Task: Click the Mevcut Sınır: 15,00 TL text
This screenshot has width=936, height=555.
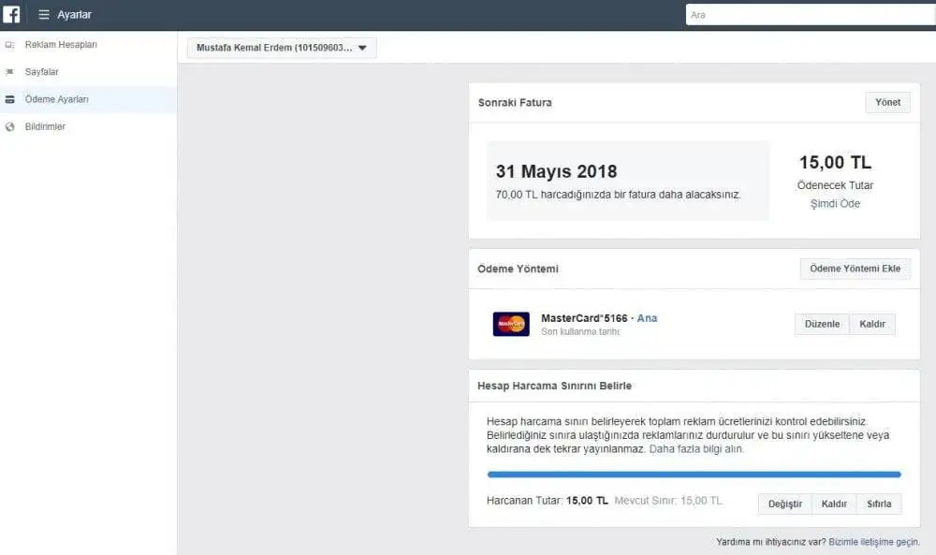Action: pyautogui.click(x=668, y=501)
